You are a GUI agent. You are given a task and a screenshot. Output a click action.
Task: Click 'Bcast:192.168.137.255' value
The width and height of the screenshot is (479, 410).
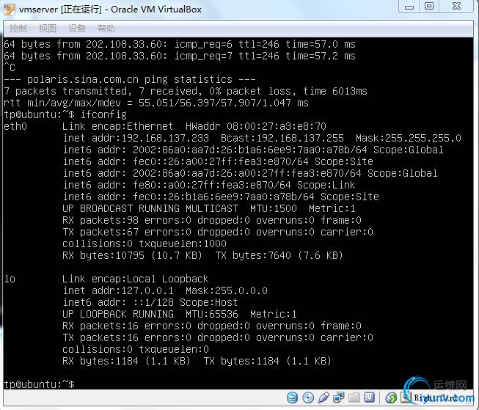(x=282, y=138)
